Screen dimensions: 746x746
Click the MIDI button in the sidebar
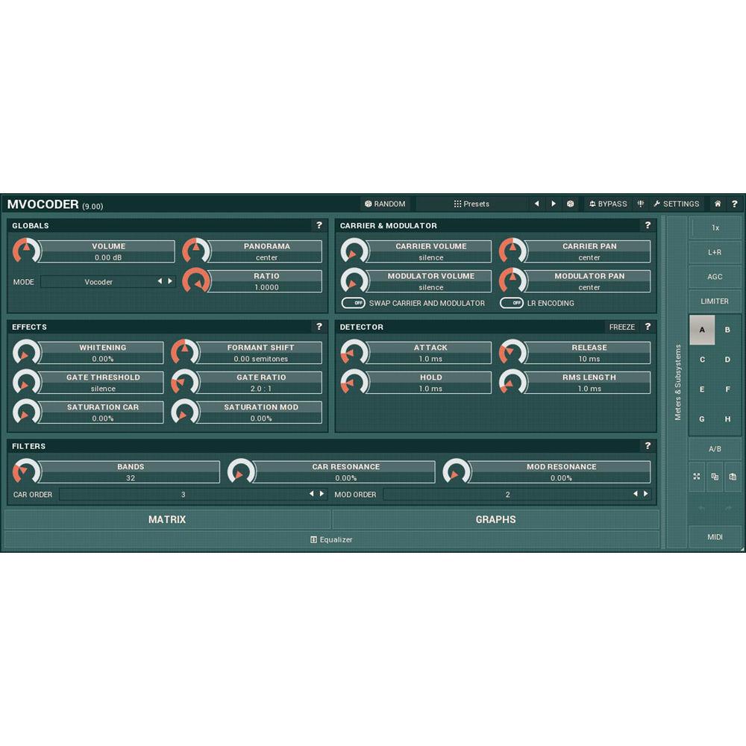point(715,536)
